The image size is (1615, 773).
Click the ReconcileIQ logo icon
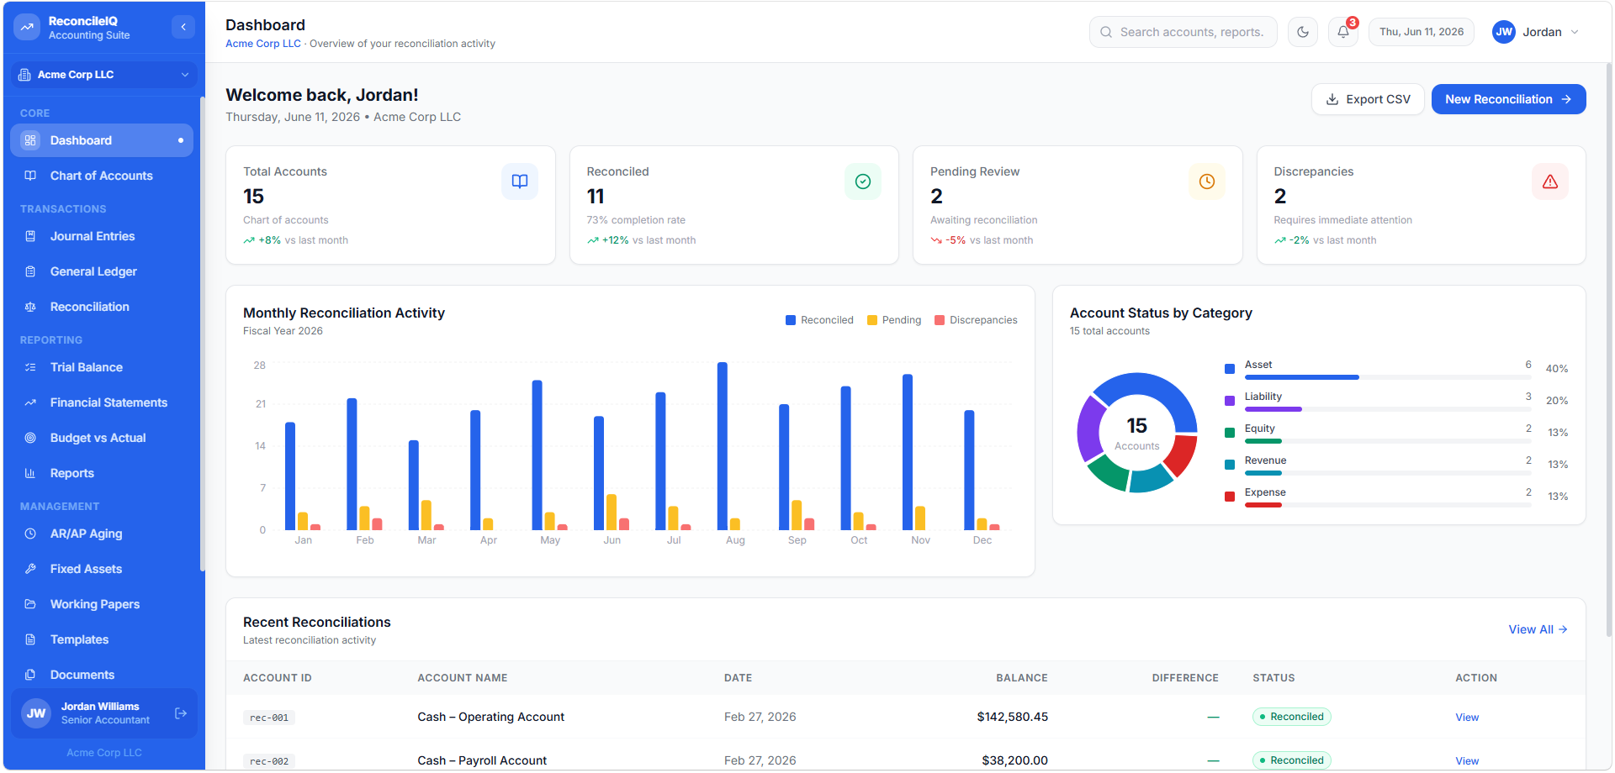point(27,27)
